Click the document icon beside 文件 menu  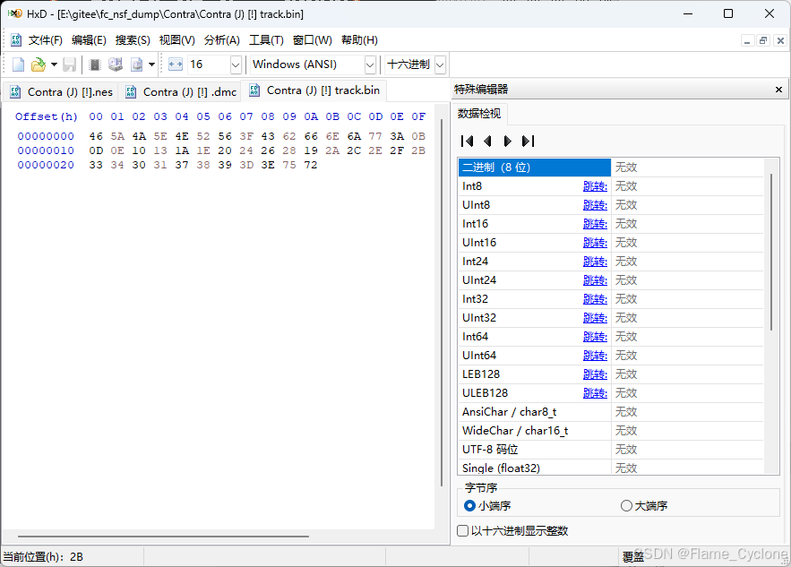[16, 40]
